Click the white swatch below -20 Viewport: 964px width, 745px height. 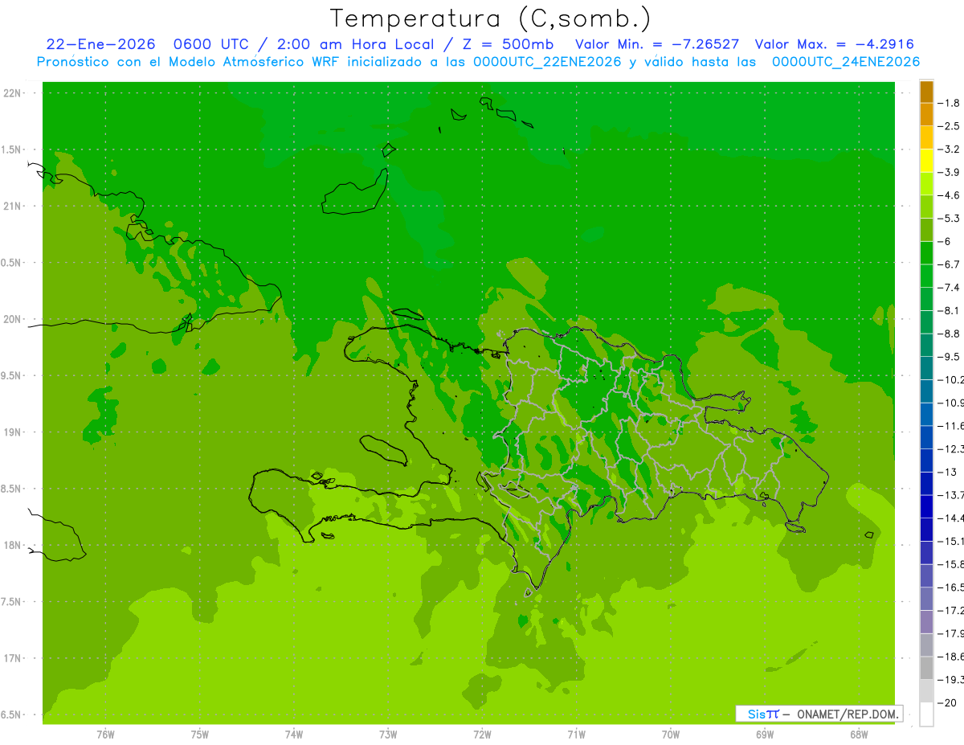926,714
